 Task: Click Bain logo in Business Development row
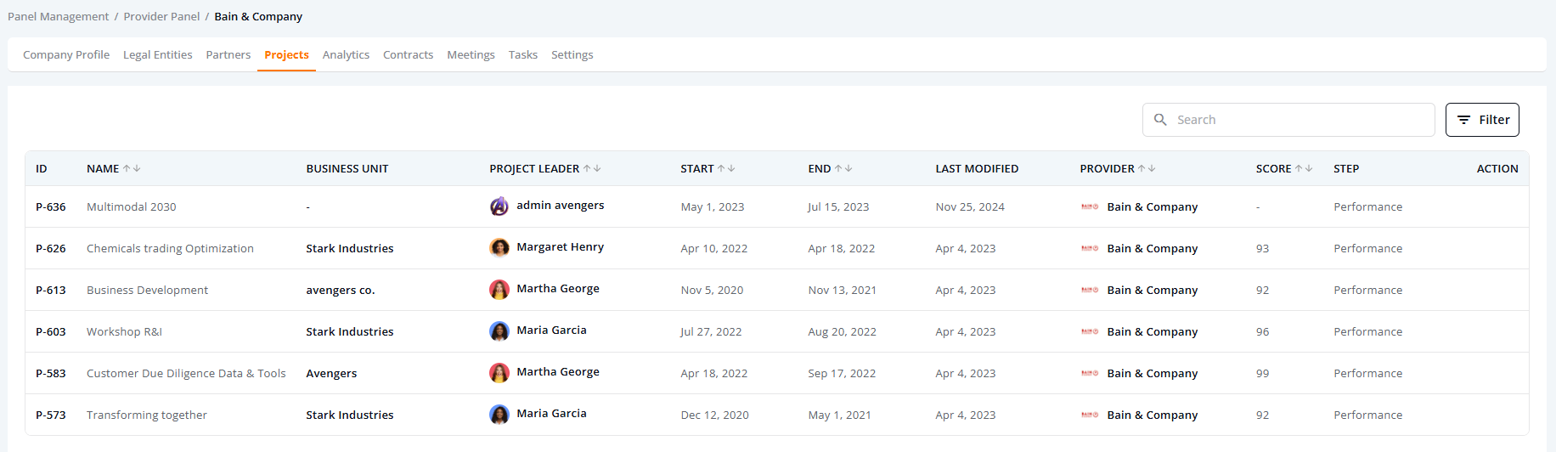coord(1090,290)
